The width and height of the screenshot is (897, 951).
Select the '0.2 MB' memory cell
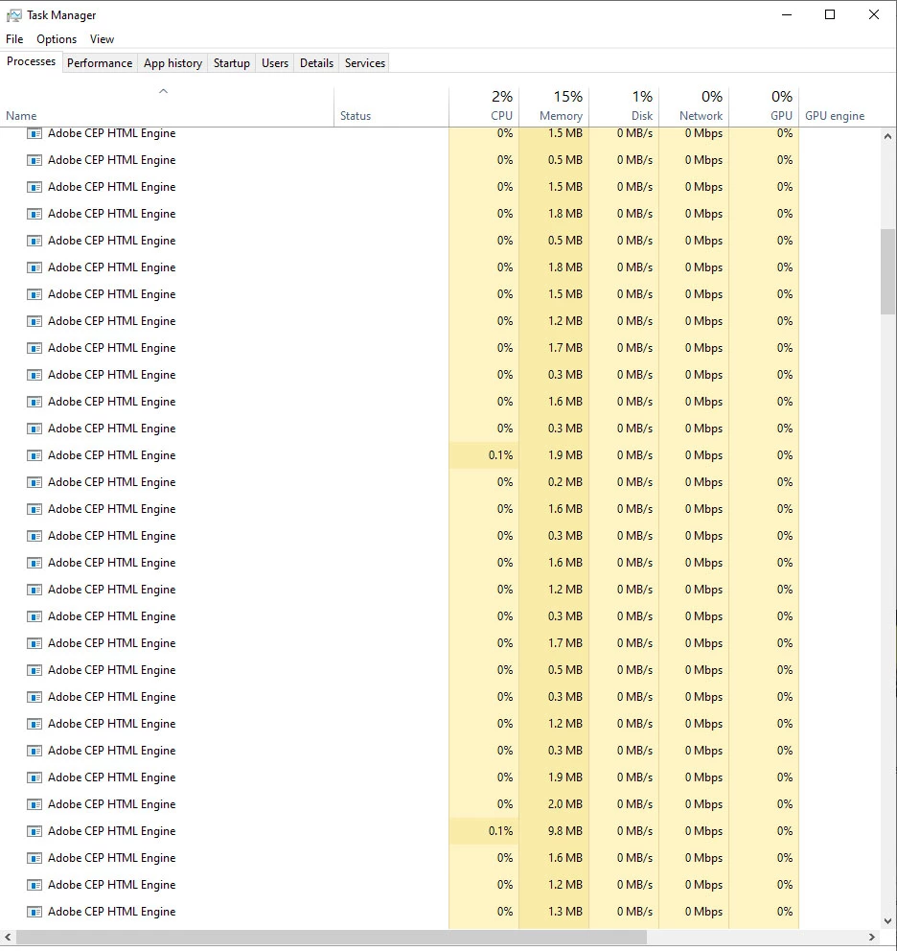click(x=554, y=482)
